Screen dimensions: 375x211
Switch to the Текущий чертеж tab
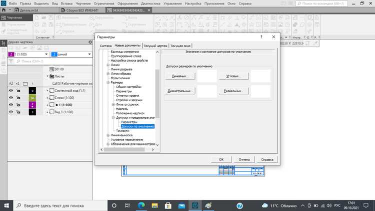tap(155, 46)
